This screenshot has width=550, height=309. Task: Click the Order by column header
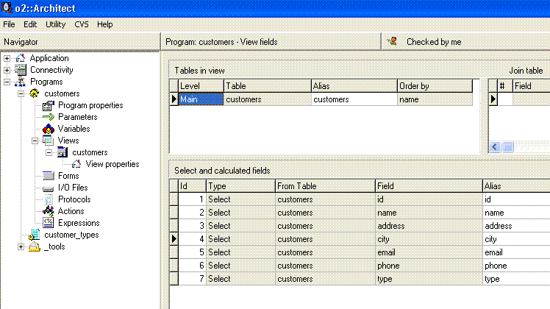(435, 86)
